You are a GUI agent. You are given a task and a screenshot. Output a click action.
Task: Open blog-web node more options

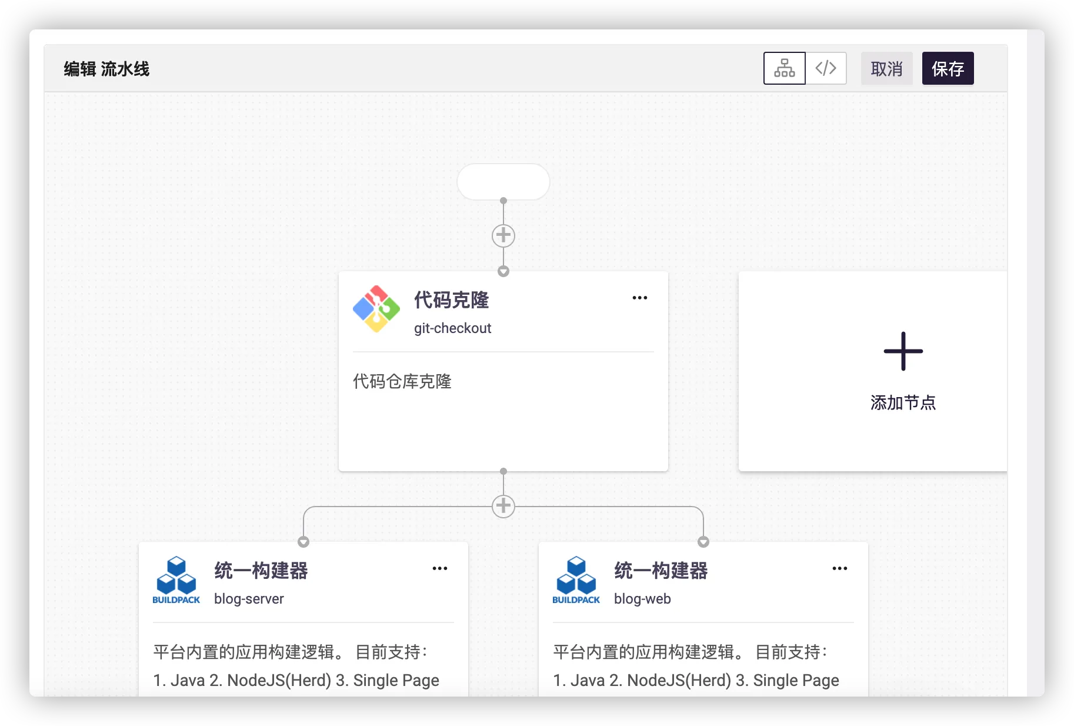tap(839, 568)
